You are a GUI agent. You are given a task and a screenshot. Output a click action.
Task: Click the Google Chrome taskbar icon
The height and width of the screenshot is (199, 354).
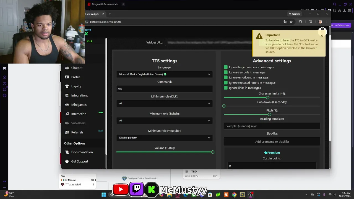(234, 195)
